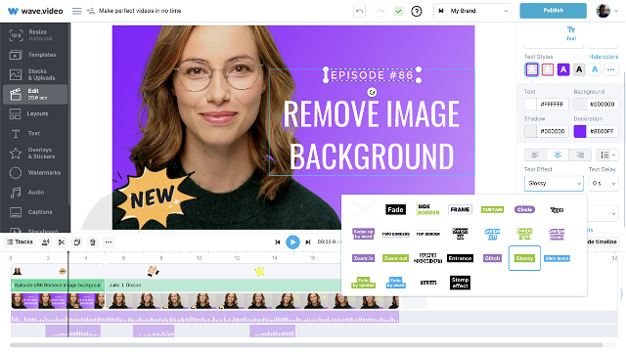
Task: Publish the video
Action: [x=553, y=11]
